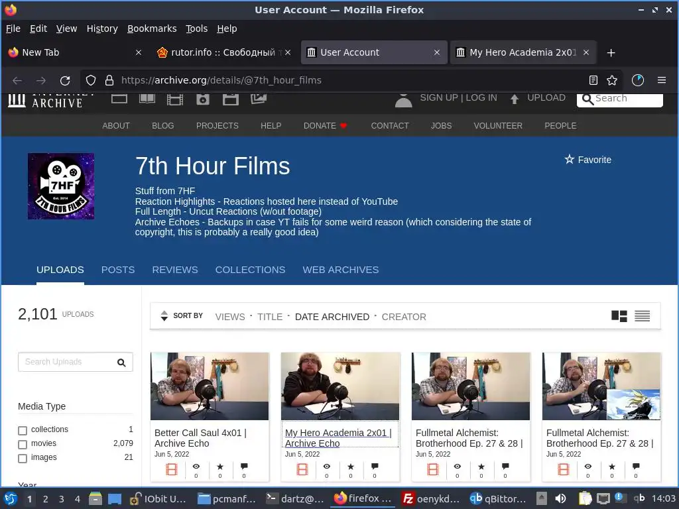
Task: Check the collections media type checkbox
Action: (x=23, y=431)
